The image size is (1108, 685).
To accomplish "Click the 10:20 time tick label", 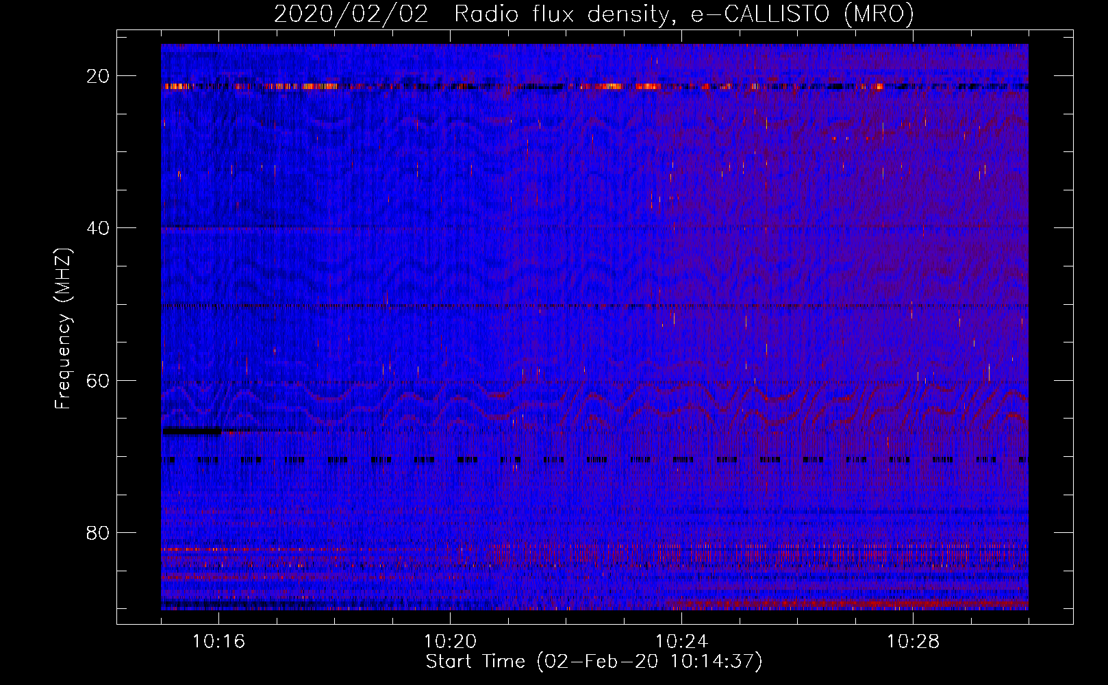I will point(450,642).
